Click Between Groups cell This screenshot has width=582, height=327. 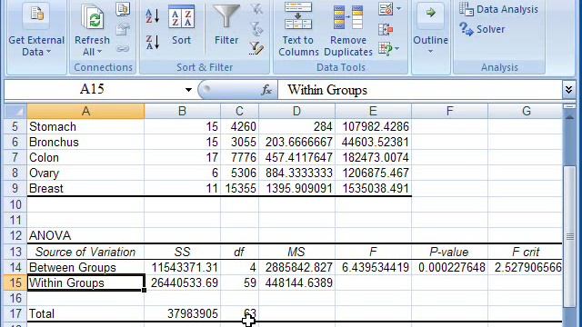(85, 267)
